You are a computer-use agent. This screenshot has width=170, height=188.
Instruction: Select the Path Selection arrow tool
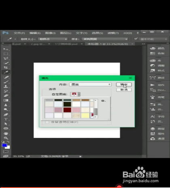[6, 124]
